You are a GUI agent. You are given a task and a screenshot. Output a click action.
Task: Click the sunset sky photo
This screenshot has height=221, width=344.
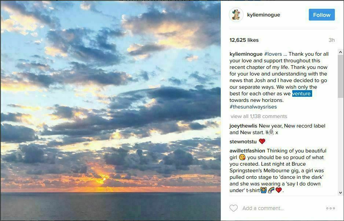[110, 110]
